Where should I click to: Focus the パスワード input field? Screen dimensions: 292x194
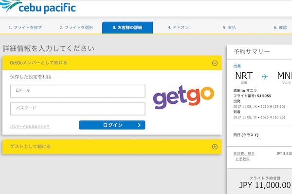pyautogui.click(x=78, y=109)
